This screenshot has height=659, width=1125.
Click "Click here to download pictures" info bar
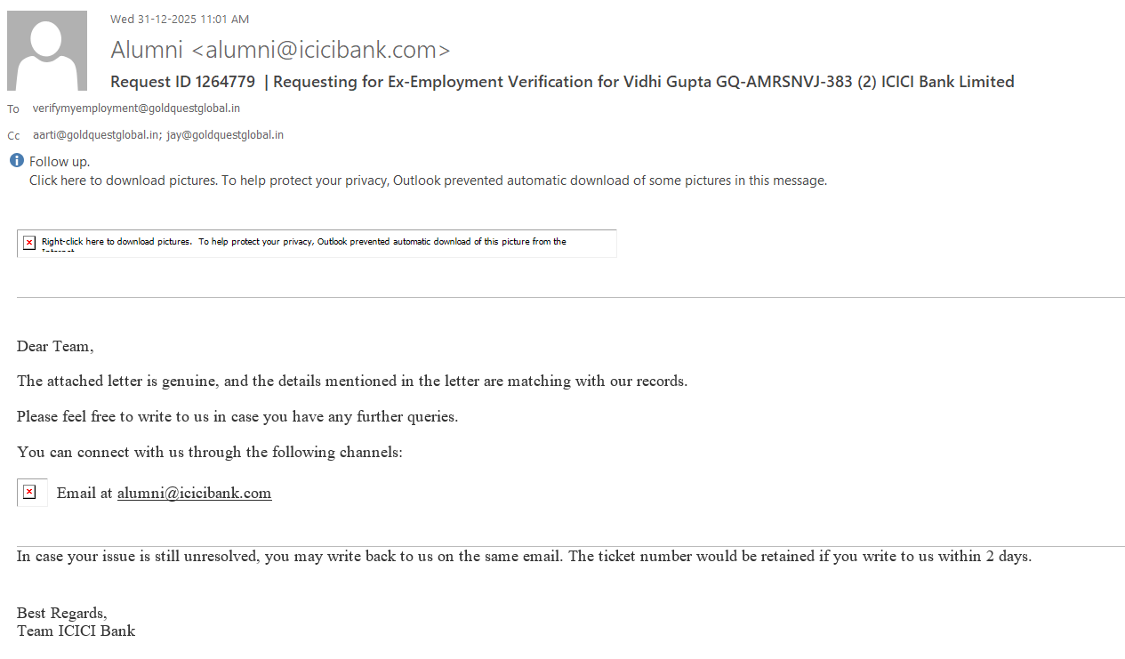pos(428,181)
